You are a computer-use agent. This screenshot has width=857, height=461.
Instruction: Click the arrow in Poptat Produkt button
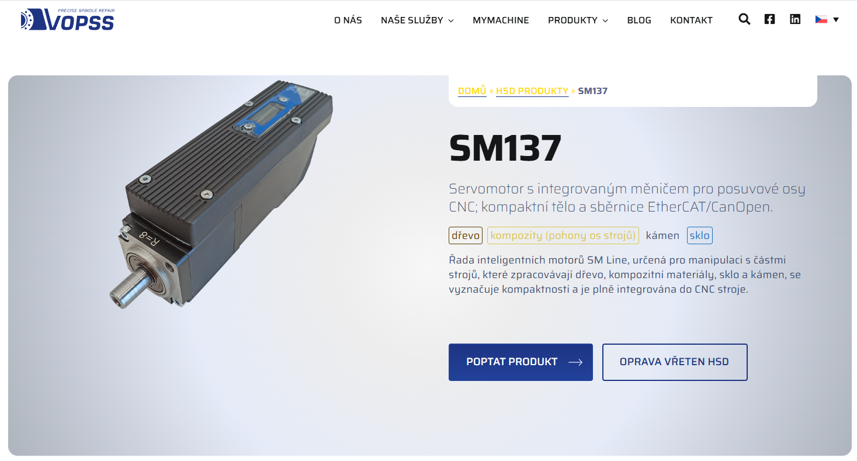pyautogui.click(x=575, y=362)
